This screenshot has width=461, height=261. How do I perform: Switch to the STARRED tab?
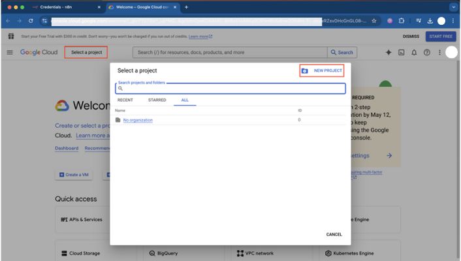click(x=157, y=100)
